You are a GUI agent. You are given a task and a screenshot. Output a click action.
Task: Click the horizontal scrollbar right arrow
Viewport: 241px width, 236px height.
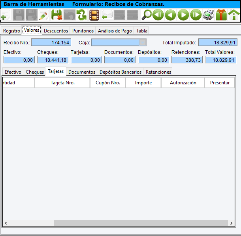(x=231, y=223)
